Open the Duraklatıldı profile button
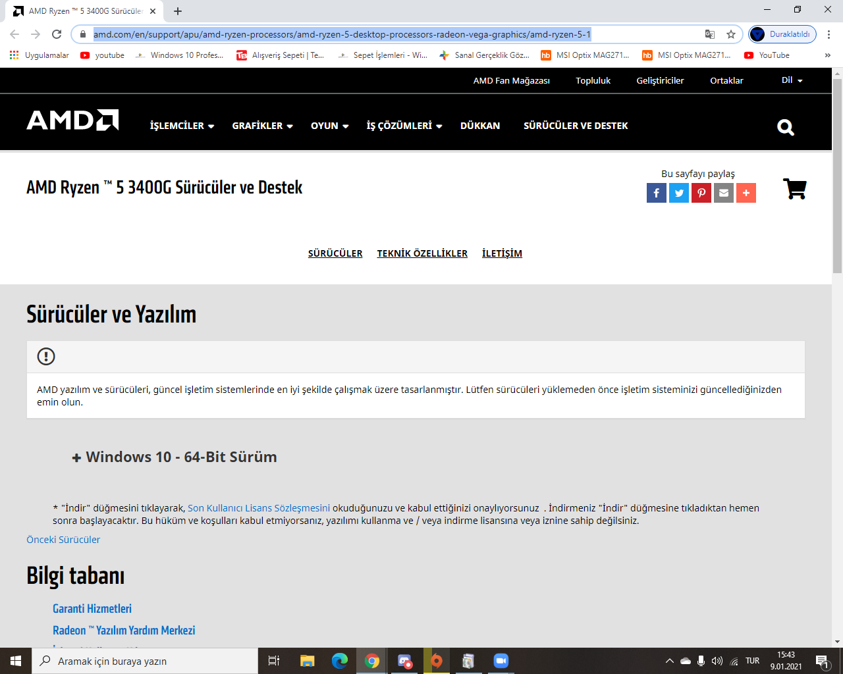843x674 pixels. point(782,34)
